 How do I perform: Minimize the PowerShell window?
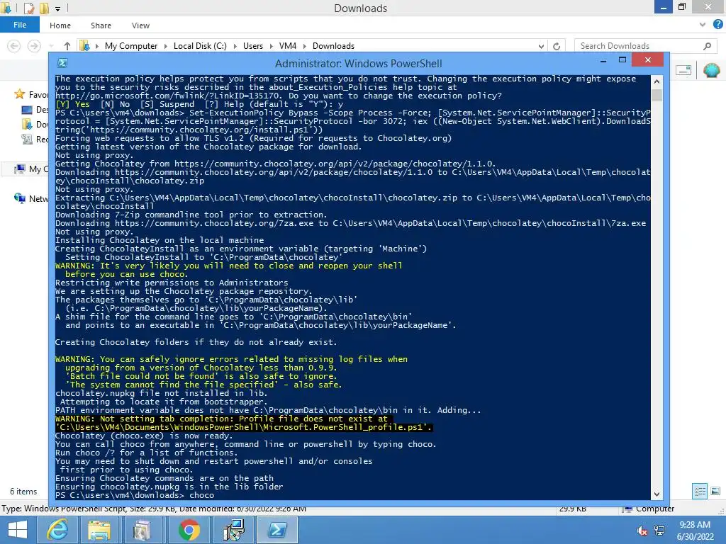coord(603,61)
